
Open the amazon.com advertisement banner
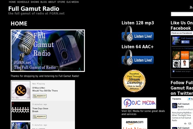point(134,124)
